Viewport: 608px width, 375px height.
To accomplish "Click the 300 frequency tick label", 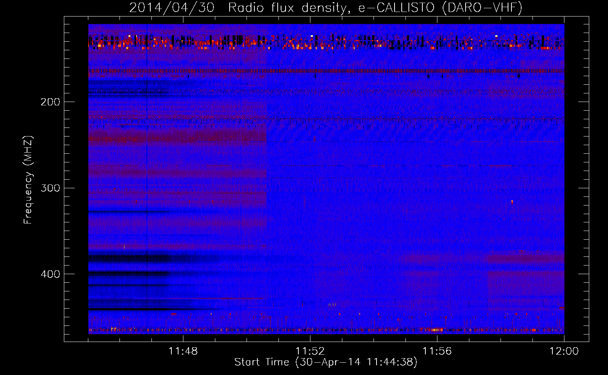I will 50,188.
